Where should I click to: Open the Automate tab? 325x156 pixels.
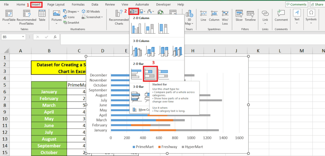click(x=142, y=4)
